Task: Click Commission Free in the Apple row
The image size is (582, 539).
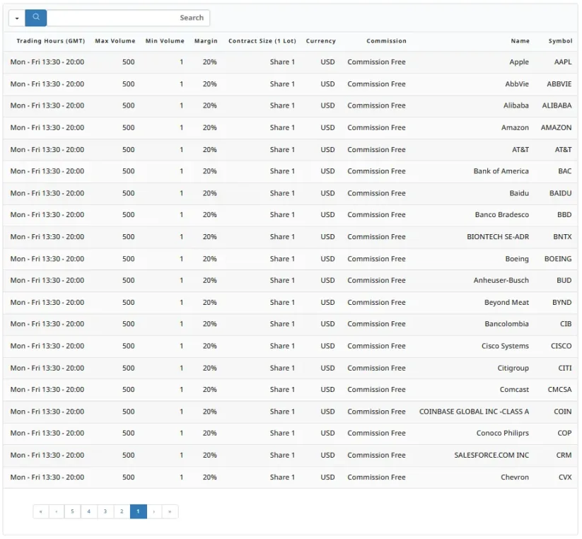Action: 376,62
